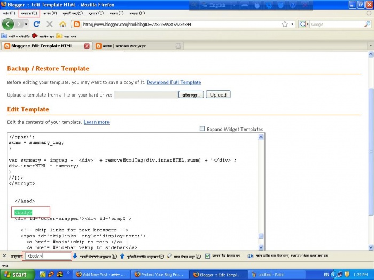Viewport: 374px width, 280px height.
Task: Click the first quick launch icon on the taskbar
Action: pyautogui.click(x=42, y=274)
